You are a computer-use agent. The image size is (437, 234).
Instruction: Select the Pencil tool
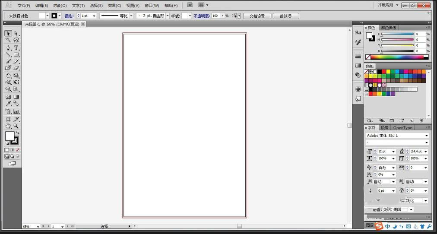coord(16,61)
